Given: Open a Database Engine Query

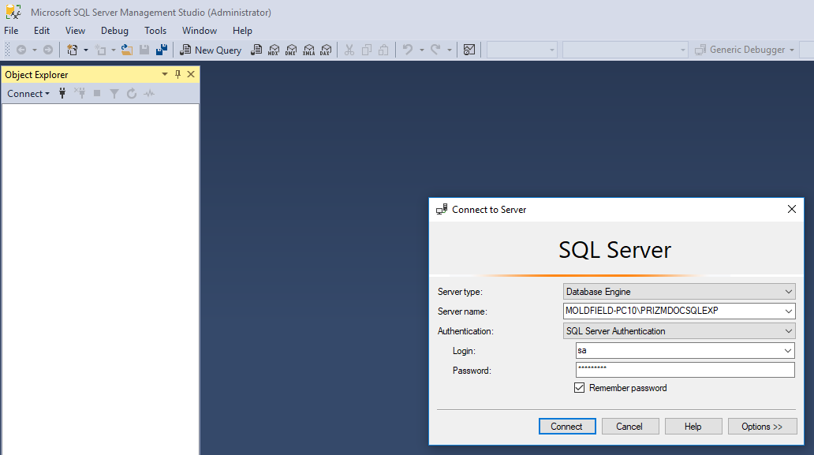Looking at the screenshot, I should pos(256,50).
